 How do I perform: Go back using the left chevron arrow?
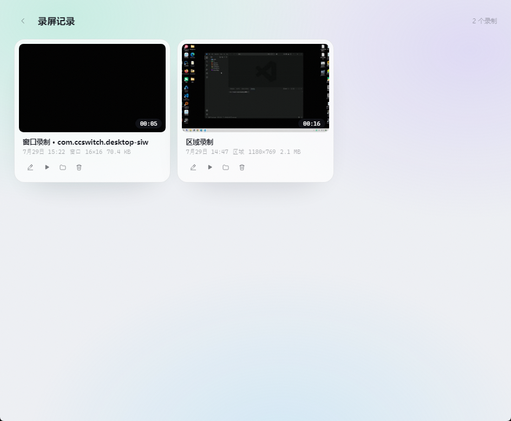click(x=23, y=21)
